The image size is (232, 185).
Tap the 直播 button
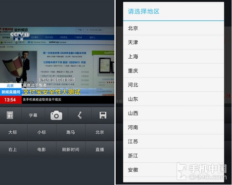click(x=100, y=149)
